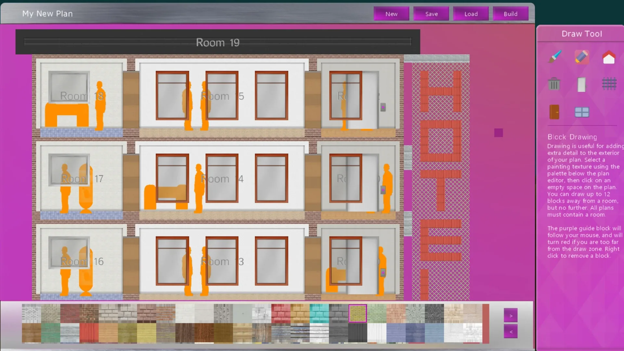Save the current plan
The width and height of the screenshot is (624, 351).
(431, 14)
